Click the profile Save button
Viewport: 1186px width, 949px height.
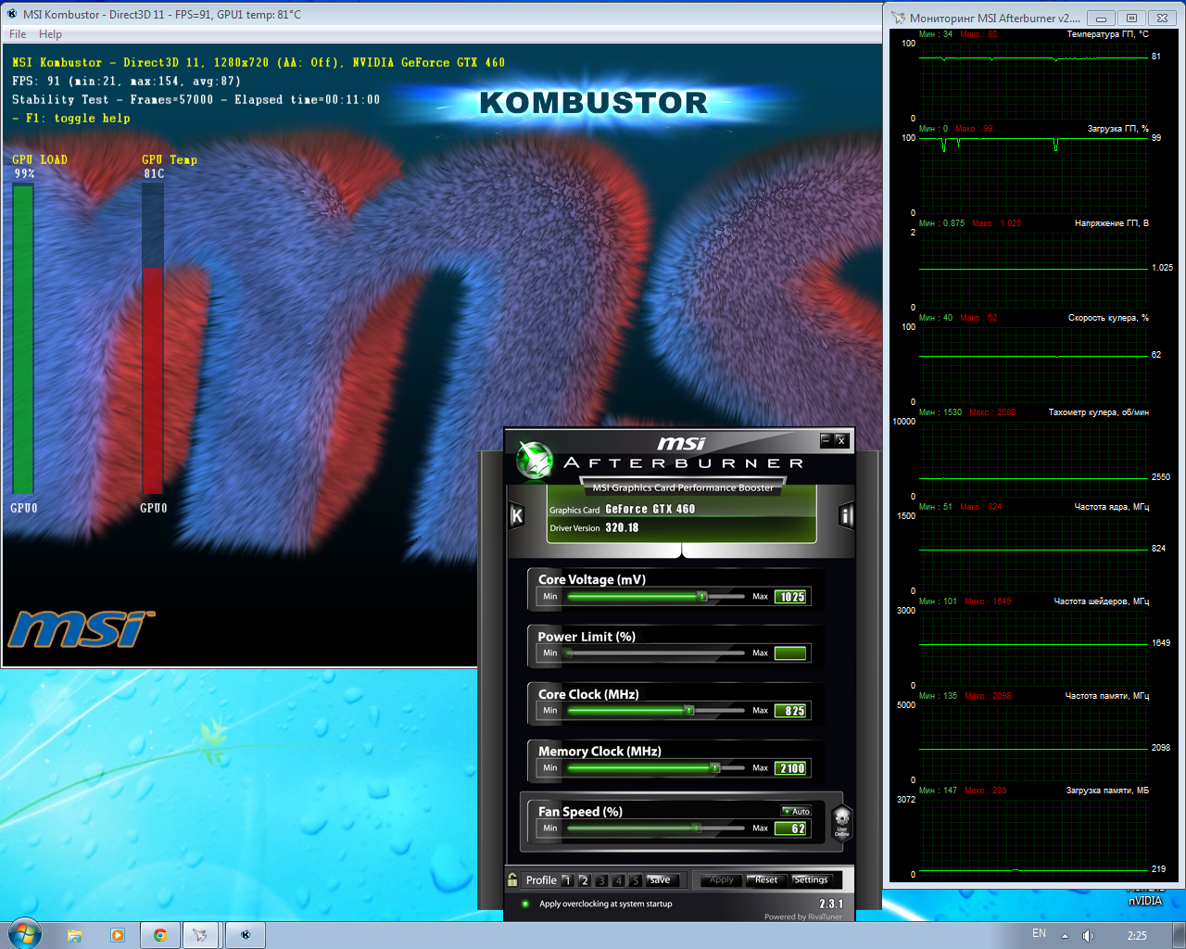pyautogui.click(x=662, y=880)
